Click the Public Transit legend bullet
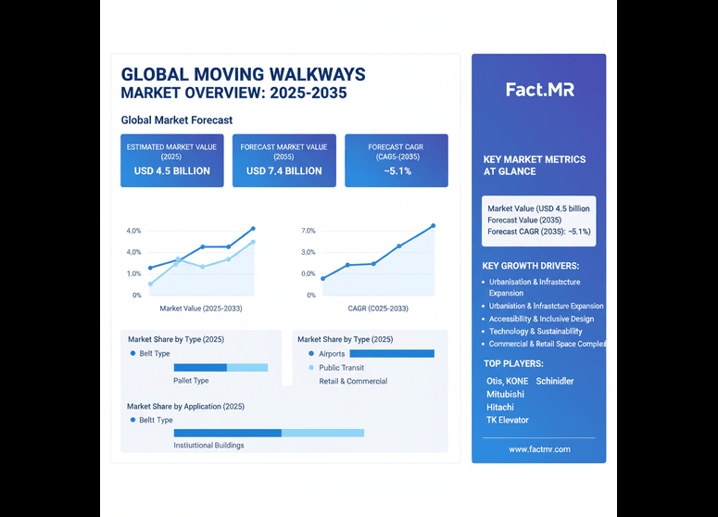The height and width of the screenshot is (517, 718). pyautogui.click(x=310, y=368)
